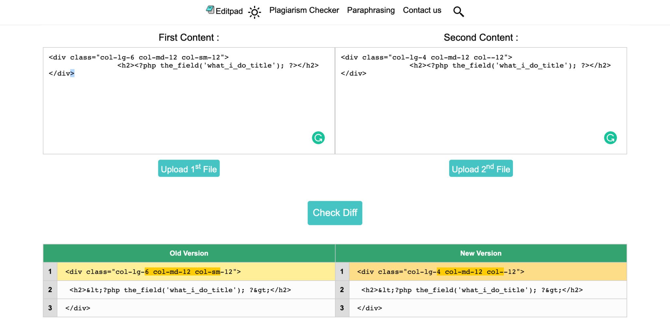Screen dimensions: 670x328
Task: Go to Contact us page
Action: pyautogui.click(x=422, y=10)
